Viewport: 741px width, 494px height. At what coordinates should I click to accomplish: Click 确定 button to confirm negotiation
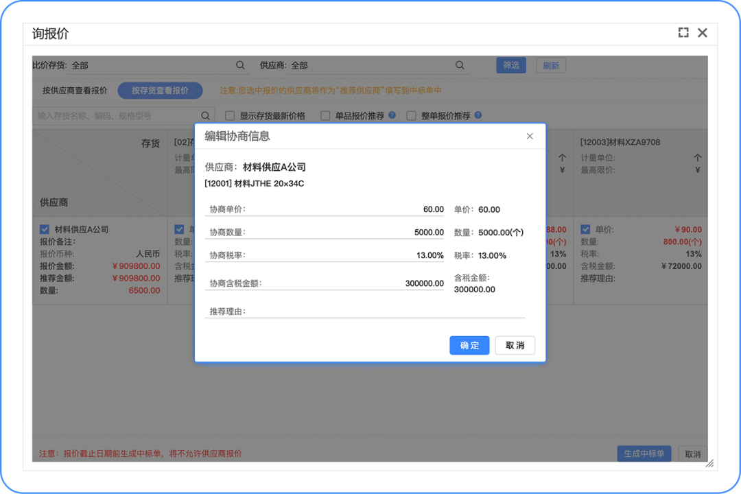[469, 345]
